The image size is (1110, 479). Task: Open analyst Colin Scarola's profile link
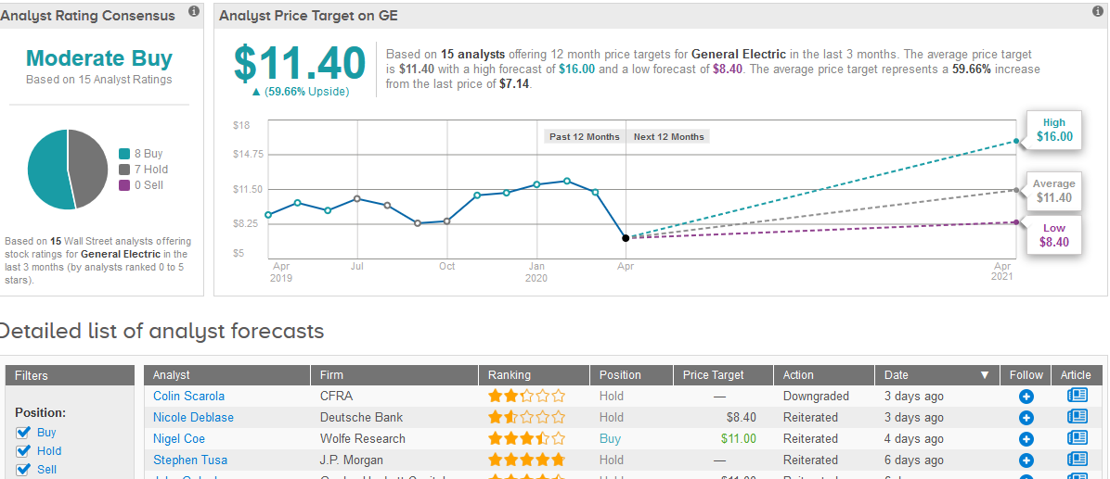(188, 397)
